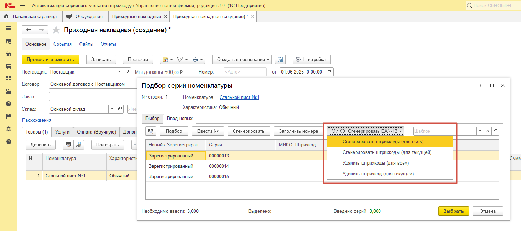Open the sections panel menu icon in sidebar

tap(9, 29)
